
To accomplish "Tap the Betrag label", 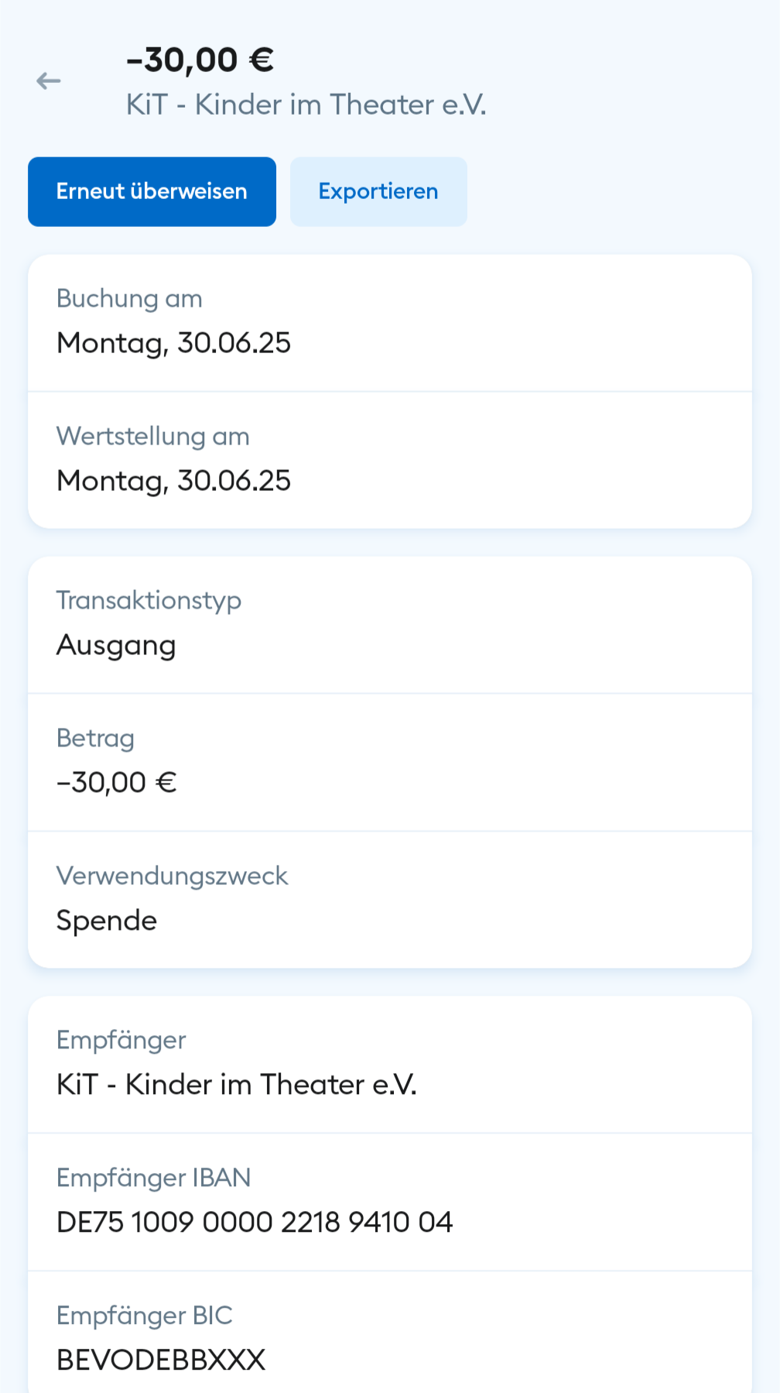I will (x=95, y=739).
